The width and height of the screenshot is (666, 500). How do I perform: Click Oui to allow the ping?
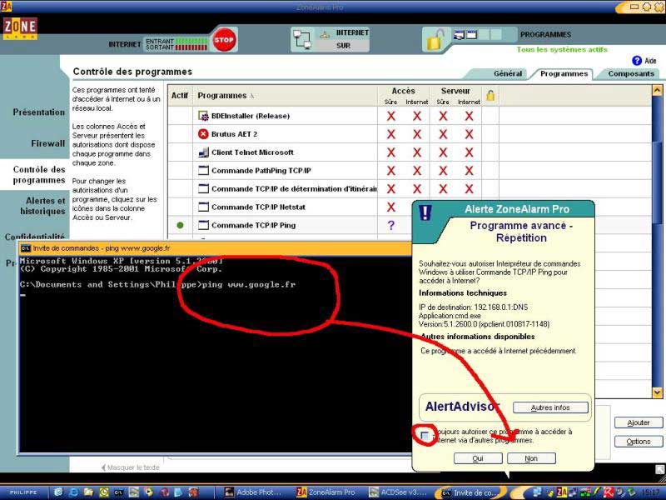click(478, 458)
